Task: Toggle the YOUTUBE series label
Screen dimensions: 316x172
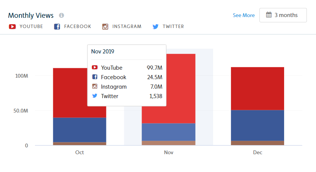Action: click(31, 27)
